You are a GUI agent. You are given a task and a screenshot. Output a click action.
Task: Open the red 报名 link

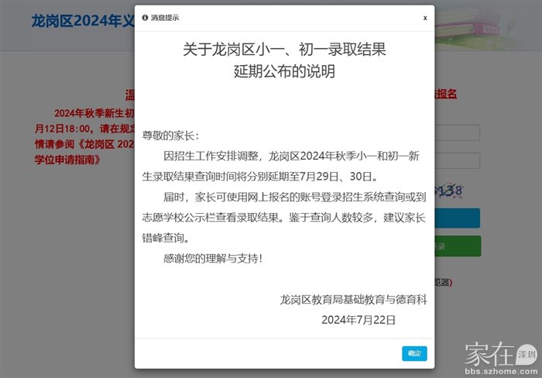[x=447, y=94]
